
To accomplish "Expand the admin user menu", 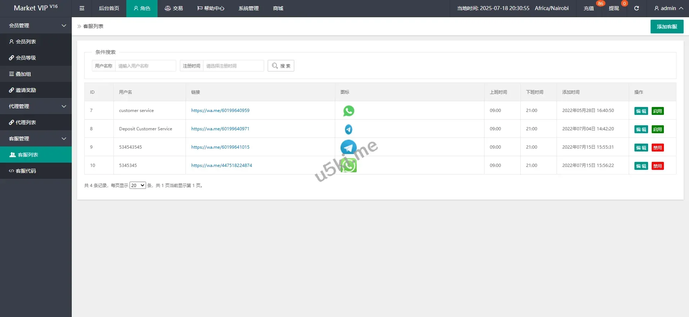I will pyautogui.click(x=668, y=8).
